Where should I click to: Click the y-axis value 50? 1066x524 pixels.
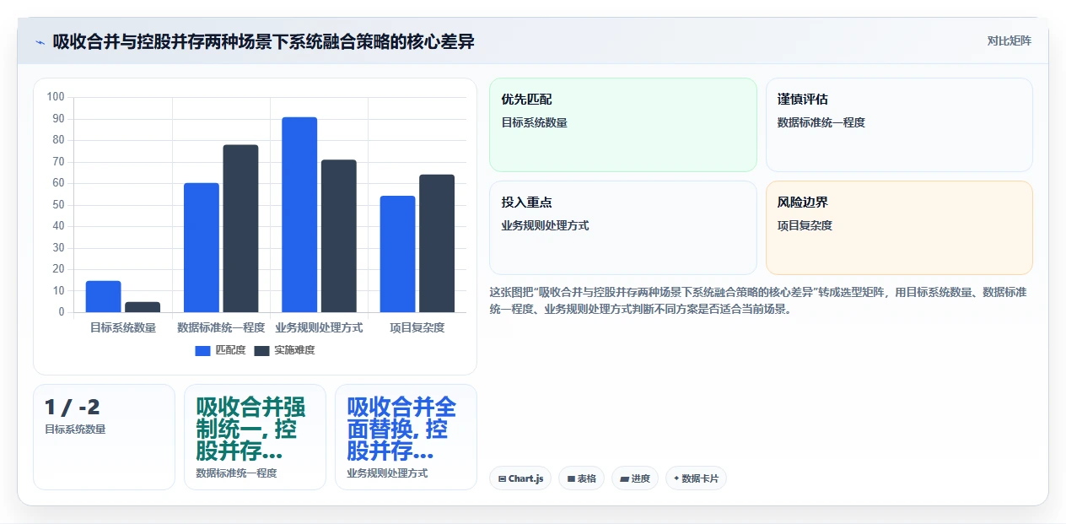[58, 204]
